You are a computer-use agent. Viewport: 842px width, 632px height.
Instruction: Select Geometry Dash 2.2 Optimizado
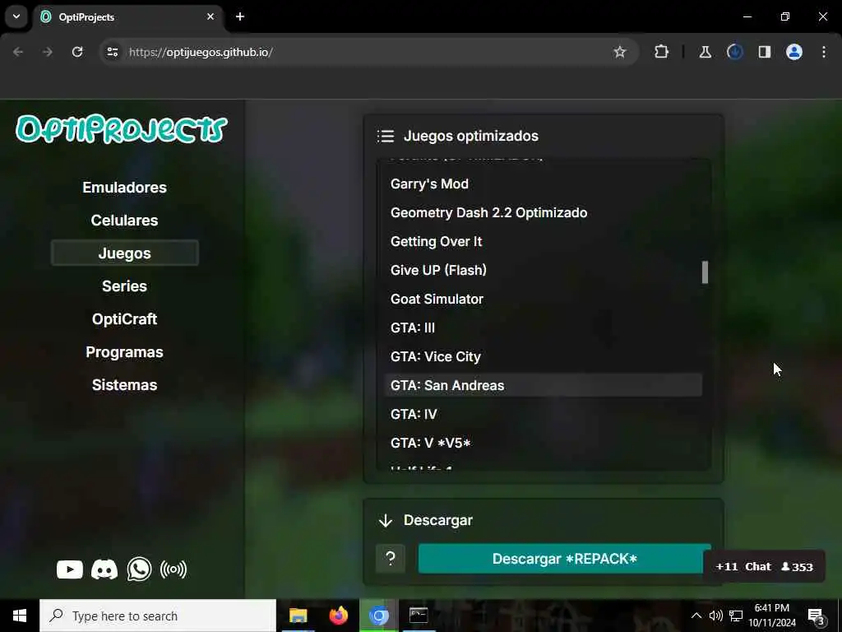(x=543, y=213)
